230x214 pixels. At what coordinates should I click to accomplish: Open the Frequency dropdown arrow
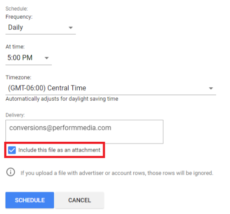tap(71, 28)
